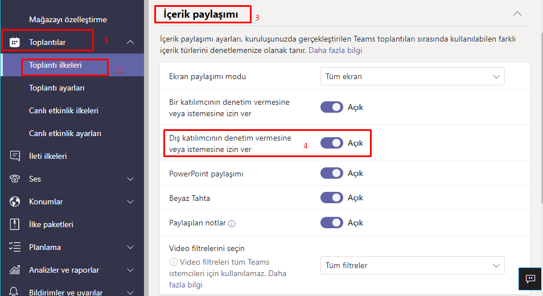Open the feedback chat icon button
Image resolution: width=543 pixels, height=296 pixels.
pyautogui.click(x=530, y=278)
